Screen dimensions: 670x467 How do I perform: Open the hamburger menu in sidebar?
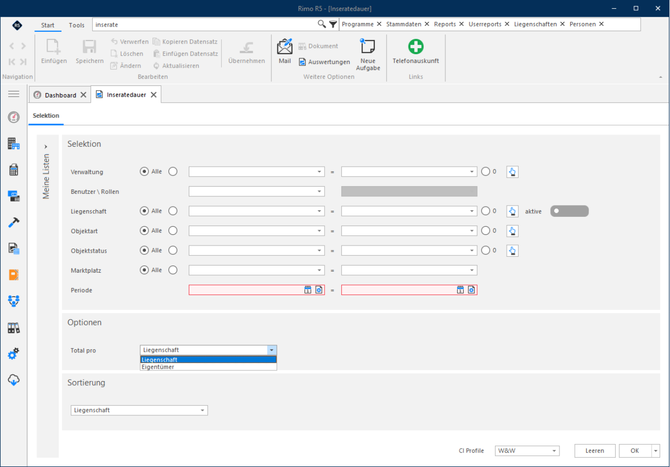pos(14,94)
